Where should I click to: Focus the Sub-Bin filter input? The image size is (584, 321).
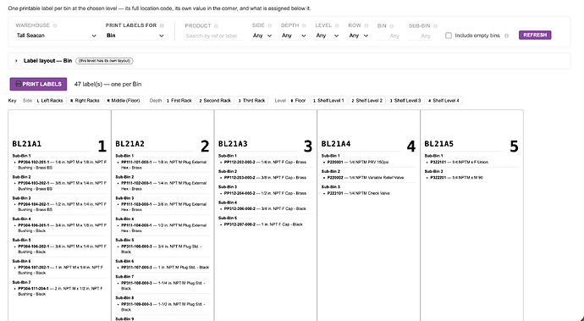click(x=420, y=36)
